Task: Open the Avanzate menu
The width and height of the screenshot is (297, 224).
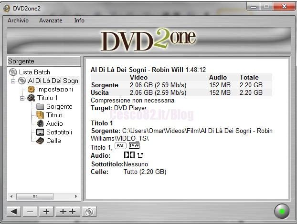Action: [x=51, y=20]
